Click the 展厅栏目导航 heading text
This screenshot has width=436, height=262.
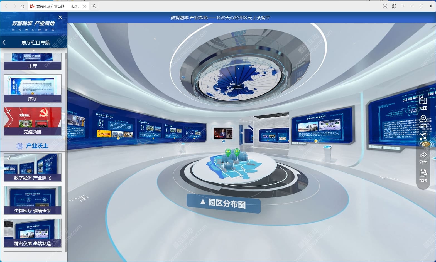[x=36, y=43]
